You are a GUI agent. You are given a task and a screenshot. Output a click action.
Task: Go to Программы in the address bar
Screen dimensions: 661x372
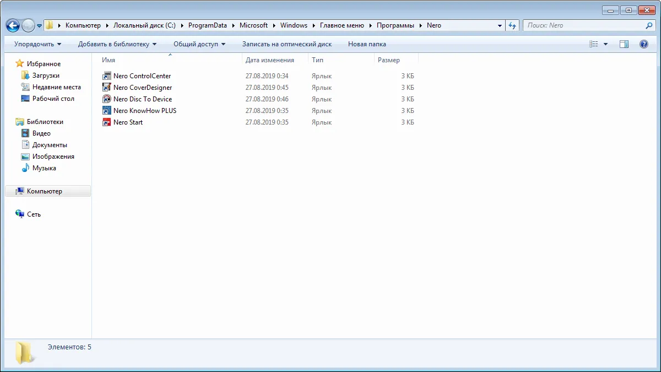pyautogui.click(x=395, y=25)
